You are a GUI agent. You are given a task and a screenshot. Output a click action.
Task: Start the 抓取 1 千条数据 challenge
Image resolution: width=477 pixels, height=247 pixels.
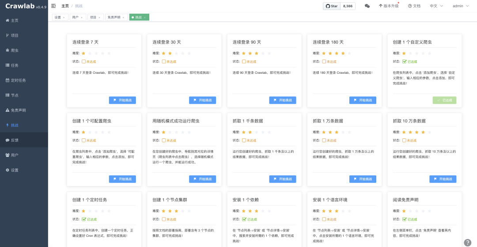click(x=283, y=179)
